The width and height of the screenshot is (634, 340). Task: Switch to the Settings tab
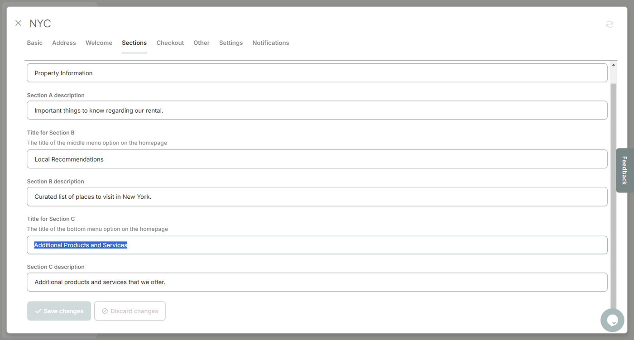pos(231,43)
